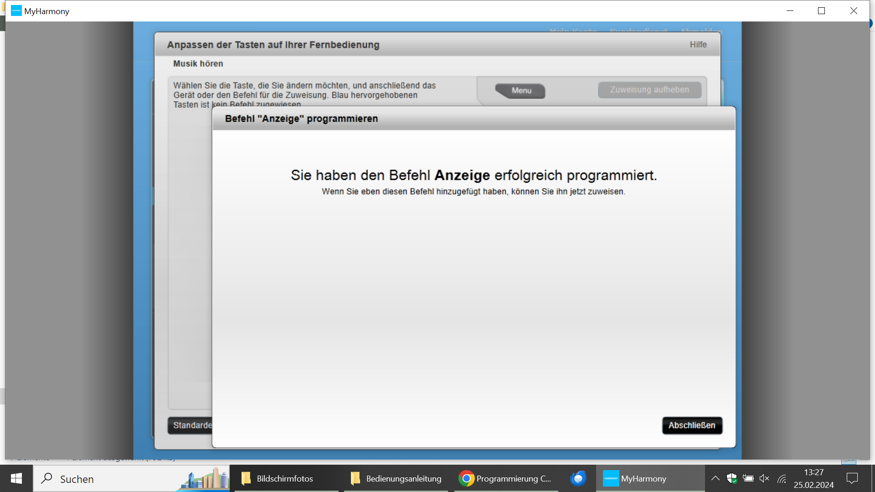Click the Suchen taskbar search box
875x492 pixels.
tap(114, 479)
